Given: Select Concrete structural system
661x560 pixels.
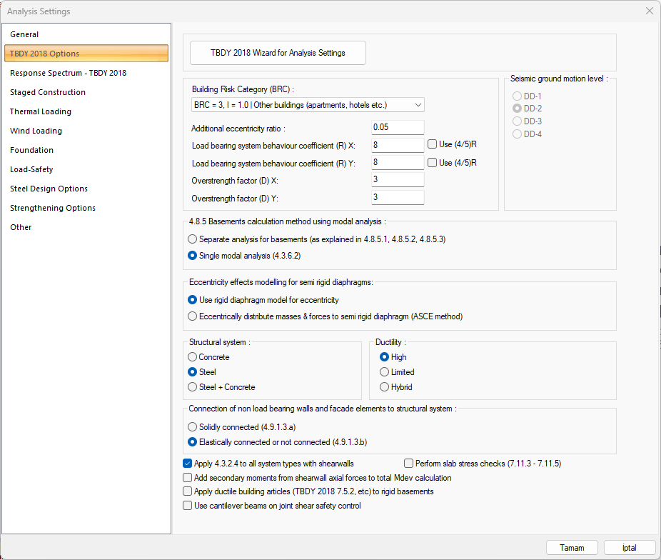Looking at the screenshot, I should pos(193,357).
